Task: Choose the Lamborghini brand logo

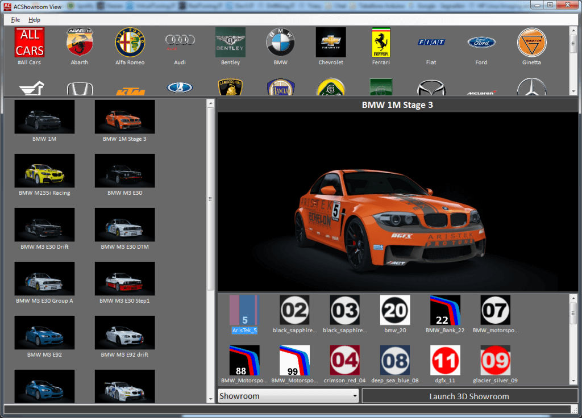Action: [230, 87]
